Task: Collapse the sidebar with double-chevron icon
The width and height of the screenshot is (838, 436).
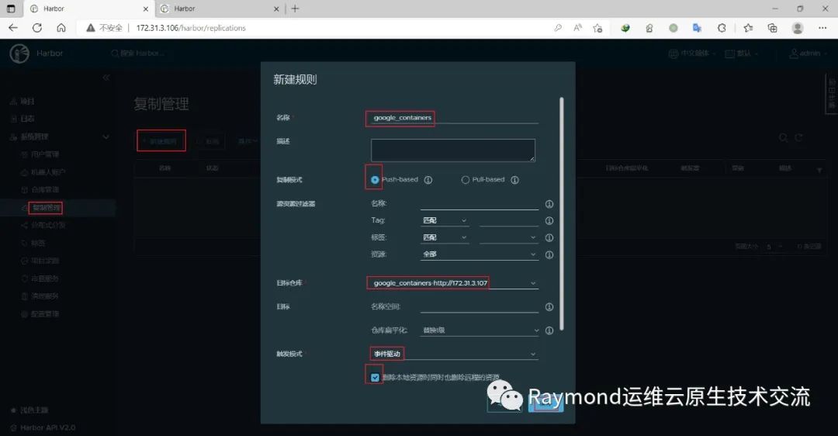Action: pos(106,78)
